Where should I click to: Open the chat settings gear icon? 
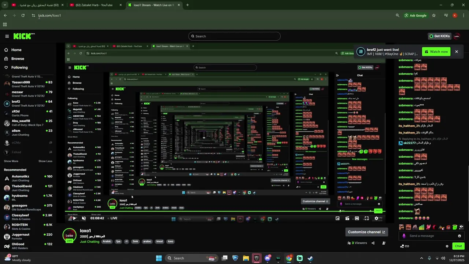coord(447,246)
